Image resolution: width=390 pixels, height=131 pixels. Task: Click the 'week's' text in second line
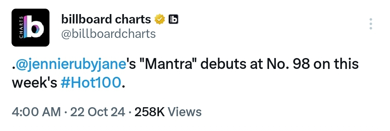[x=35, y=83]
